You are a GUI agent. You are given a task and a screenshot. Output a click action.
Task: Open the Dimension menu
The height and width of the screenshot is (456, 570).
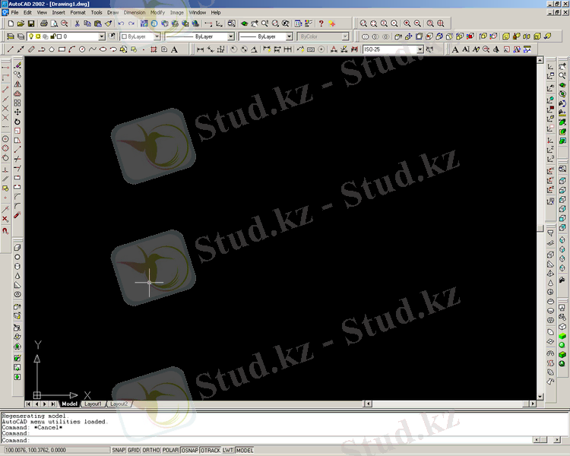[134, 12]
